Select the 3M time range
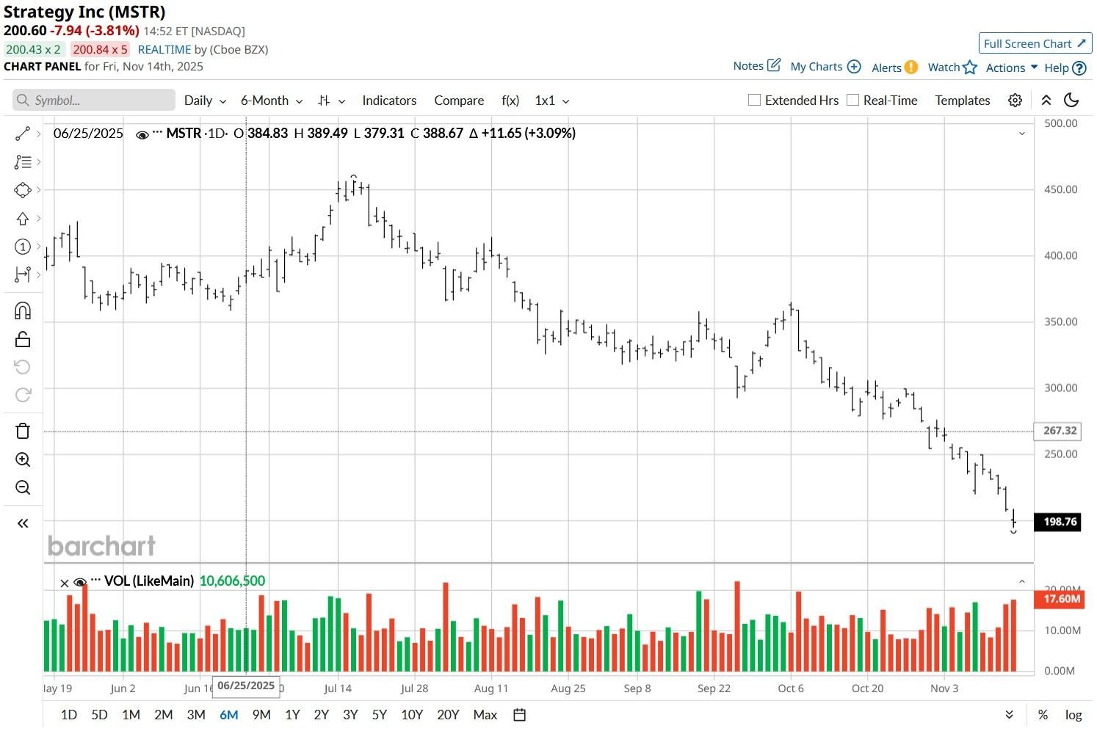This screenshot has width=1097, height=734. pos(196,715)
